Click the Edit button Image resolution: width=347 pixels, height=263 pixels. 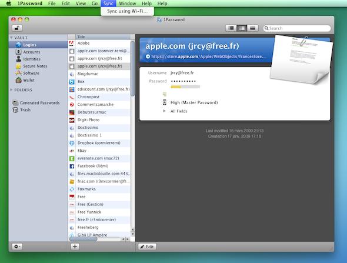click(x=148, y=247)
